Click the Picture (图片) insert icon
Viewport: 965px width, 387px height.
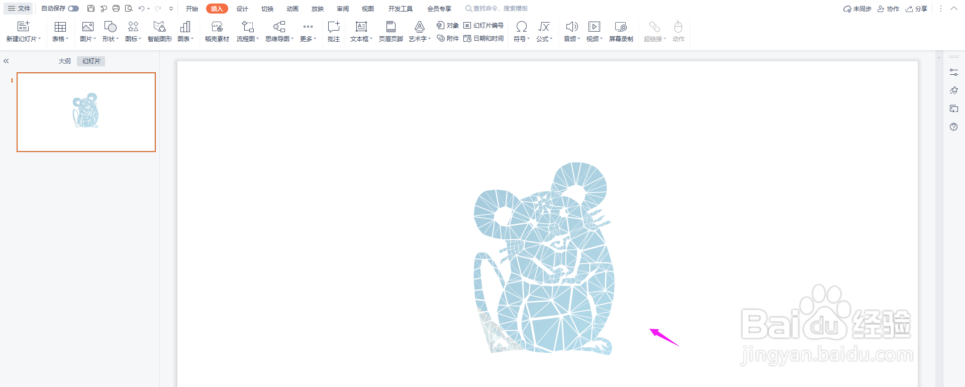point(88,27)
